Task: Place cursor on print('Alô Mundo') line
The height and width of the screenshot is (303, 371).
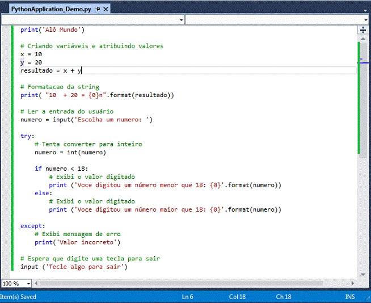Action: pos(52,30)
